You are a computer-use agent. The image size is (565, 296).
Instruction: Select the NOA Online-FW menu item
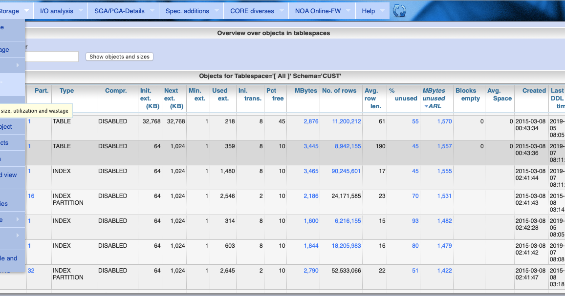click(318, 10)
